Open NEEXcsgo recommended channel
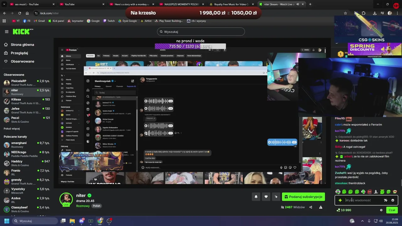 (27, 154)
